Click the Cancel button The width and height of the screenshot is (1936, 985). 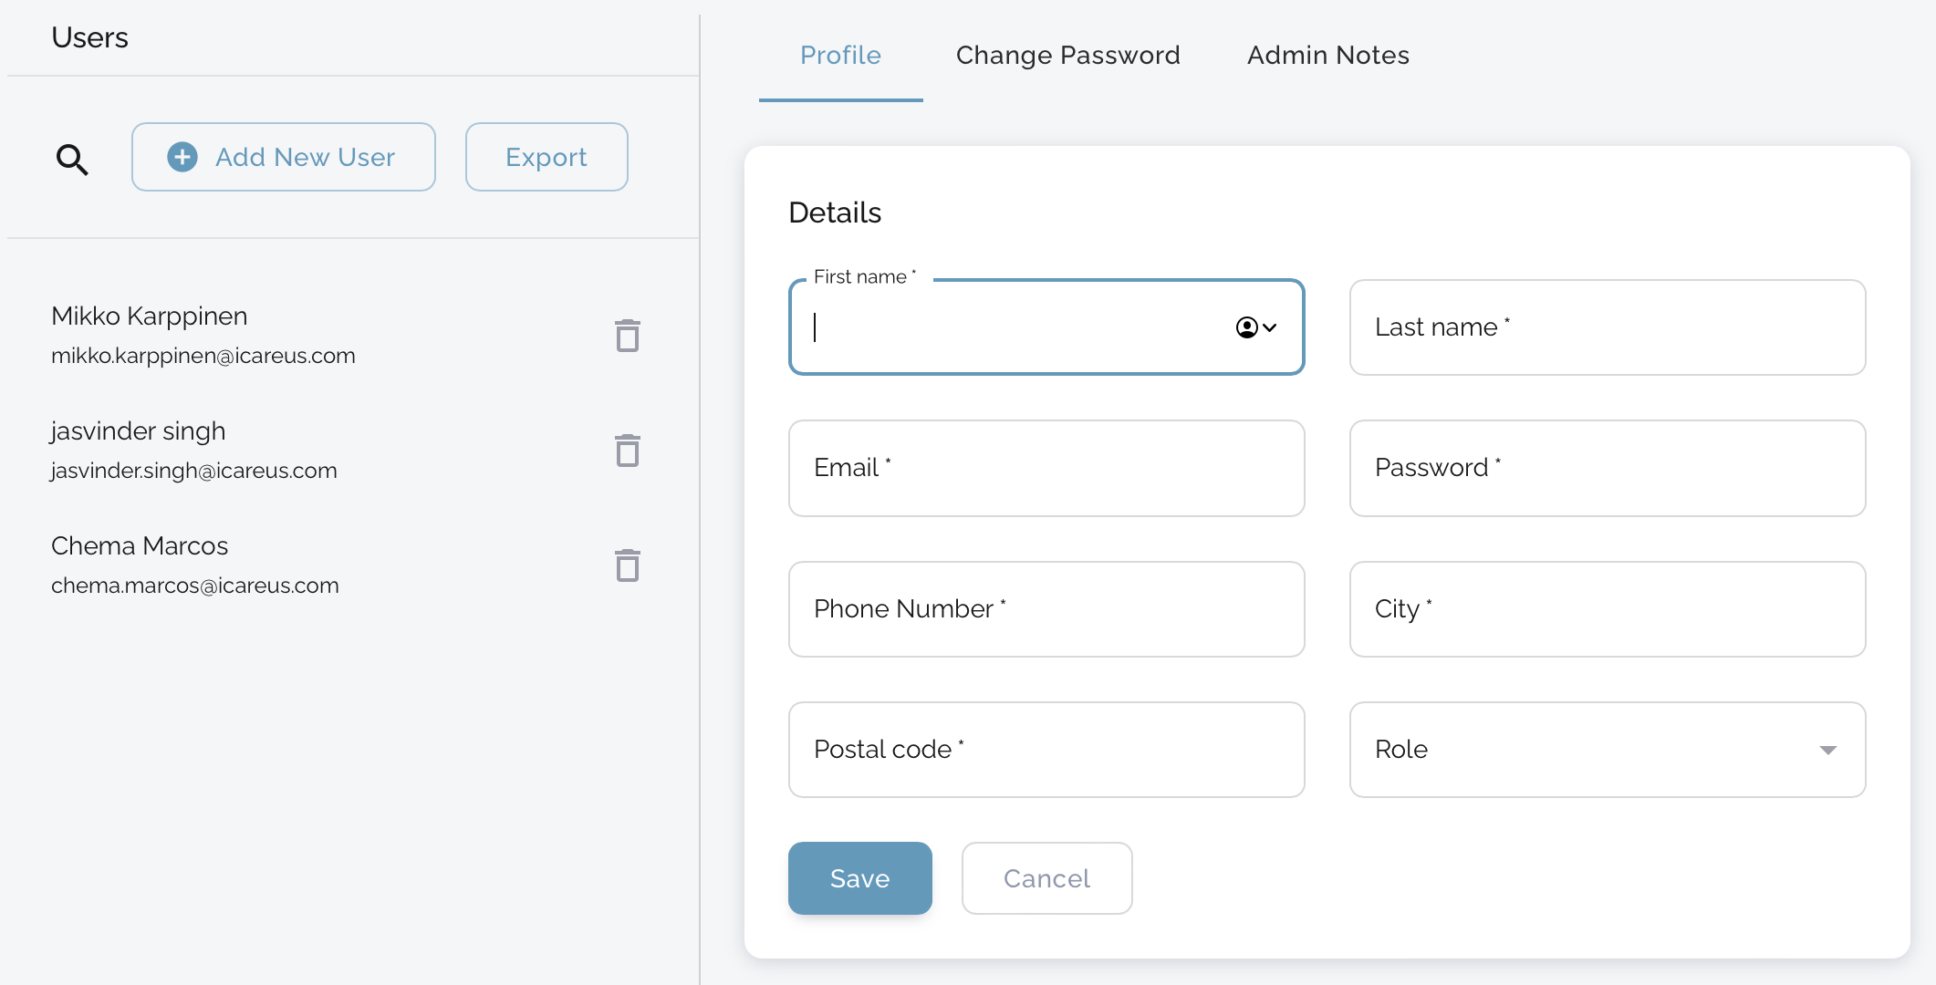tap(1046, 878)
